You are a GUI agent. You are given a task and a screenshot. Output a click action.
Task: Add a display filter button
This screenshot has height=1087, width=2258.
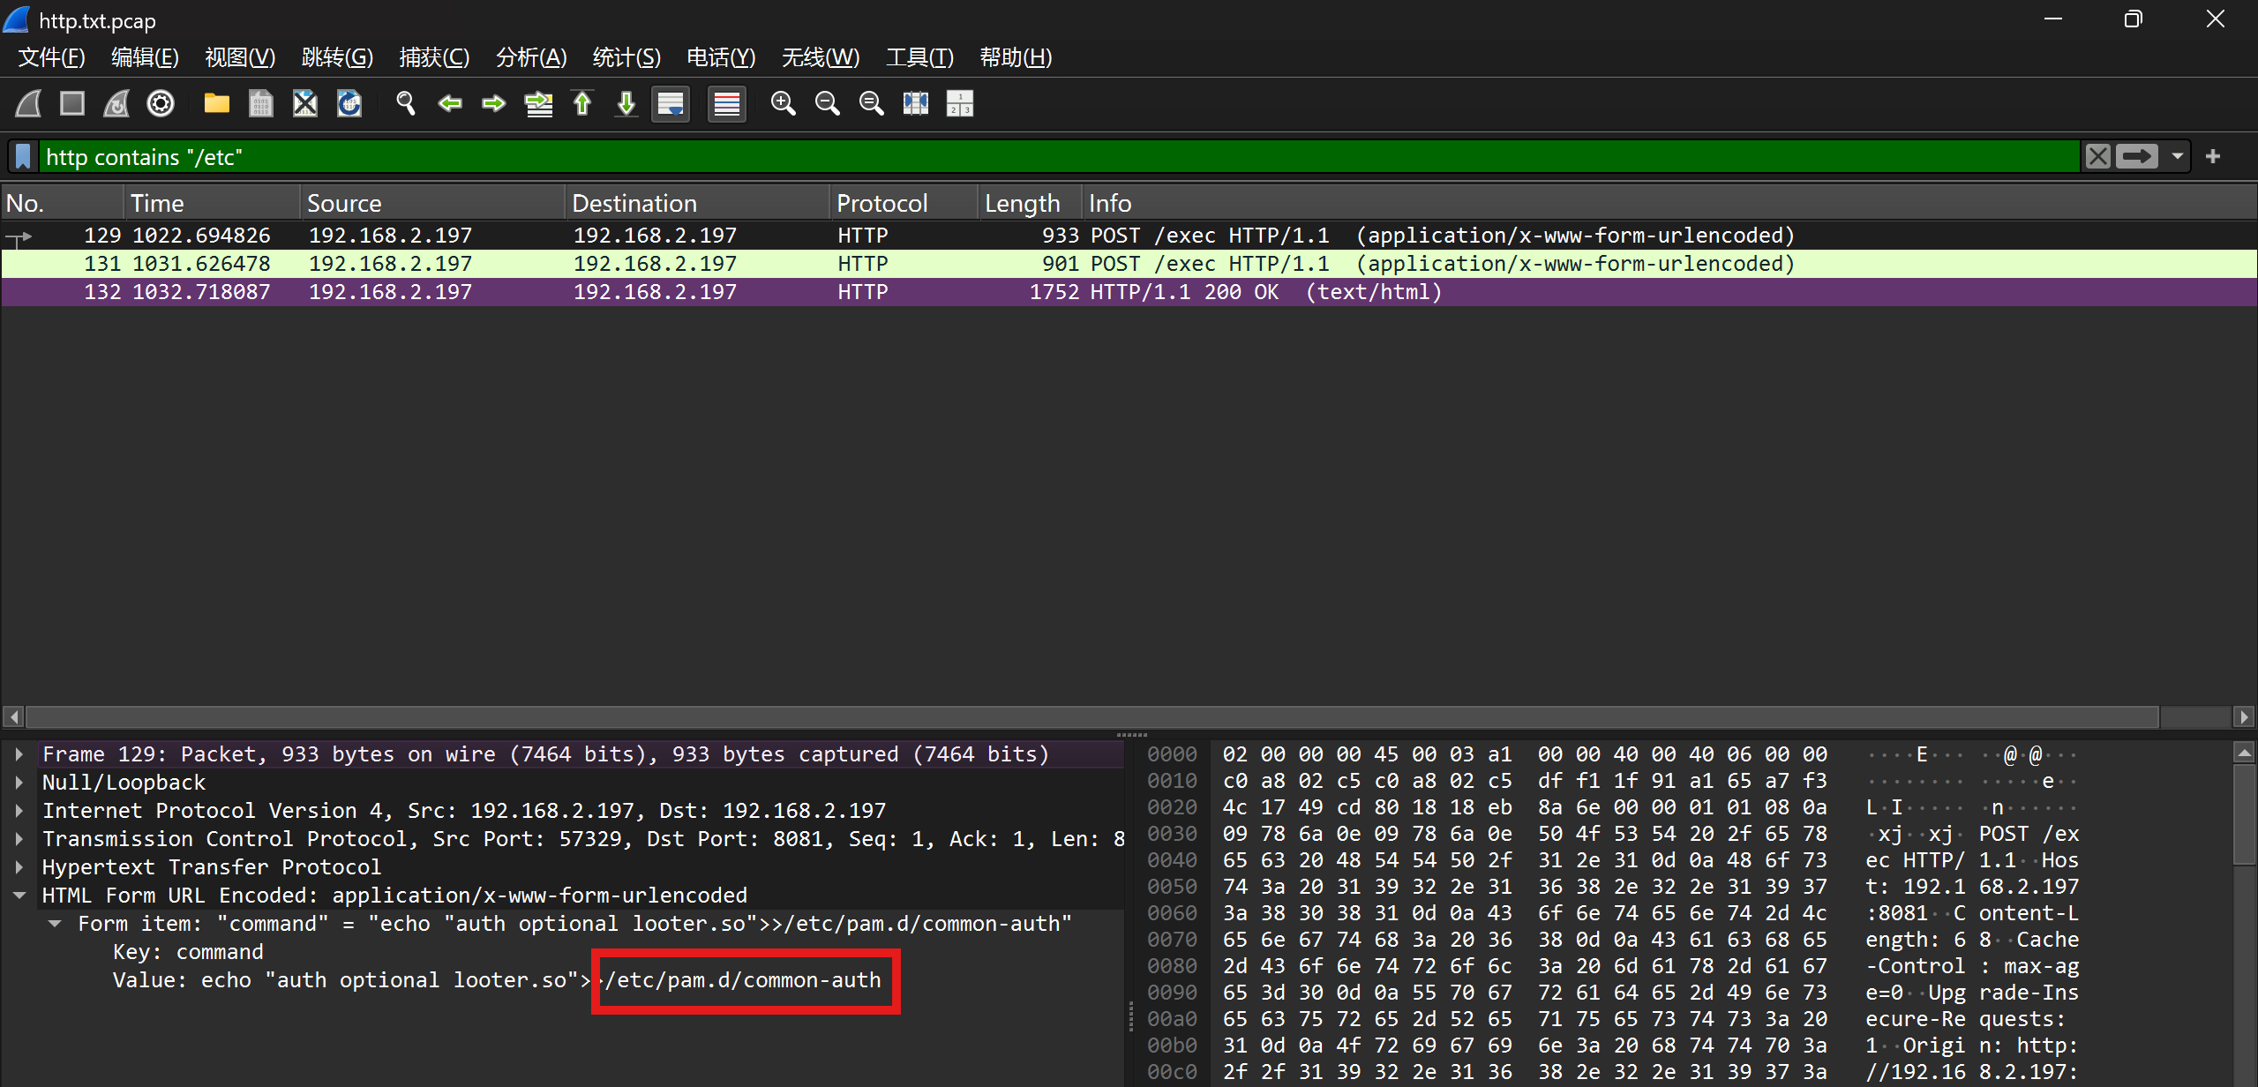(x=2213, y=157)
